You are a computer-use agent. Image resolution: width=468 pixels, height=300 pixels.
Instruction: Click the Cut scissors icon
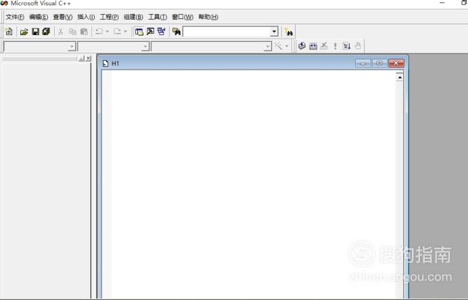[x=61, y=32]
